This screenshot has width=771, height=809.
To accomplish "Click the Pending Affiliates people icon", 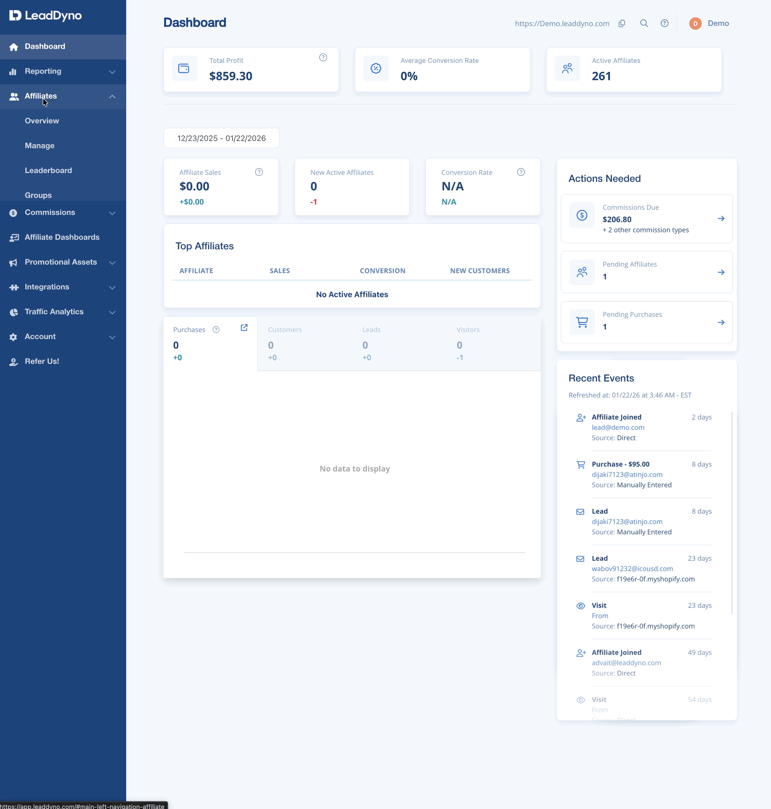I will [582, 272].
